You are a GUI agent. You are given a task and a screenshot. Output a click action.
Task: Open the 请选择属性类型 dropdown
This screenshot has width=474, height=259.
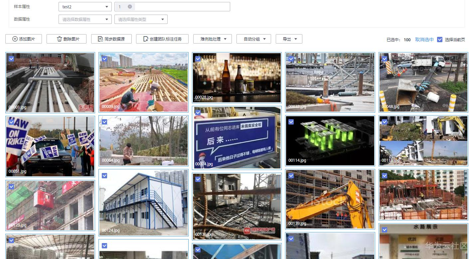141,19
